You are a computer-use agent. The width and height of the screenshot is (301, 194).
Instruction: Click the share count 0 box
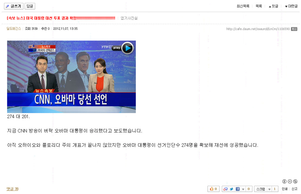click(x=249, y=189)
